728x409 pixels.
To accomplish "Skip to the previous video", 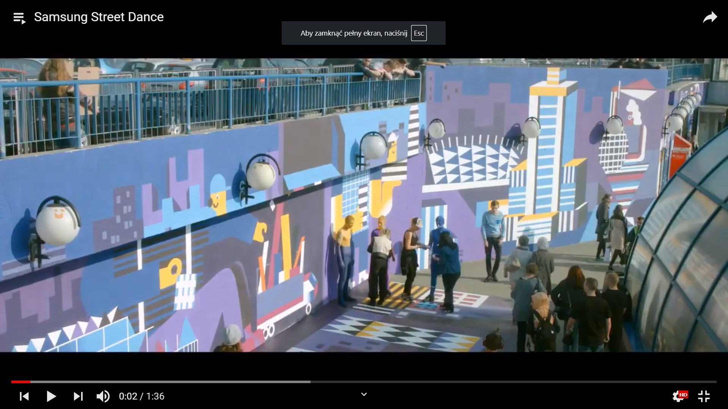I will tap(24, 396).
